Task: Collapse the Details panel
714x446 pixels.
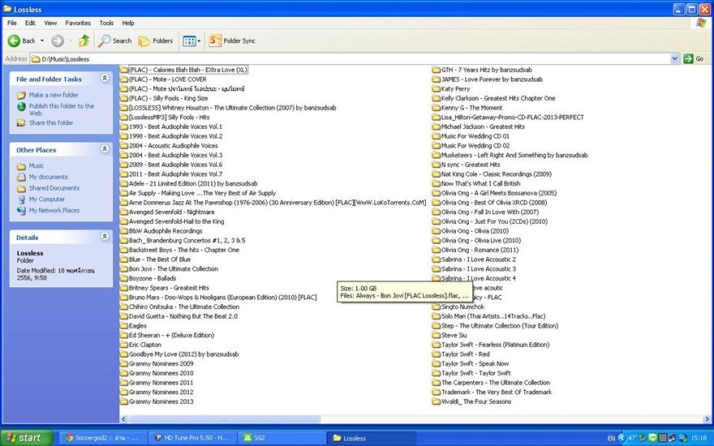Action: (105, 236)
